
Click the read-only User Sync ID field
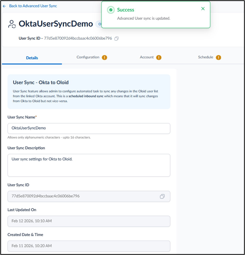(x=89, y=196)
